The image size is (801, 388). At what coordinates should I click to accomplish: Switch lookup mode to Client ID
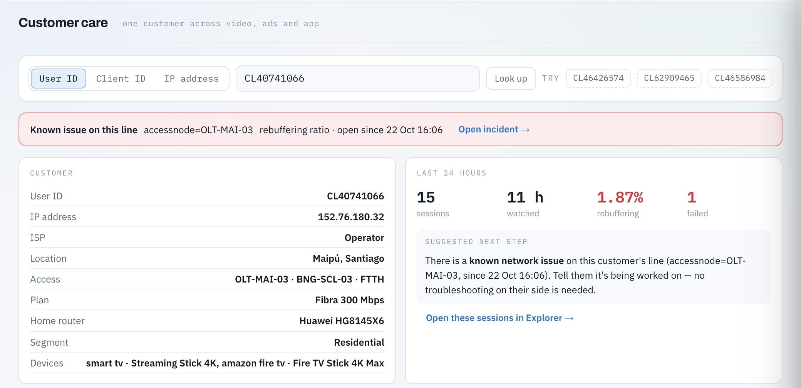click(121, 79)
